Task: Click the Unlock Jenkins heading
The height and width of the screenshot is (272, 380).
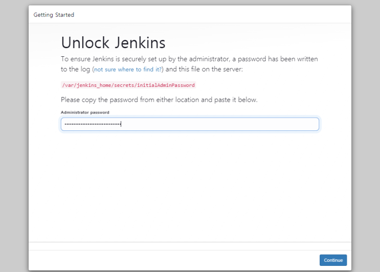Action: coord(113,42)
